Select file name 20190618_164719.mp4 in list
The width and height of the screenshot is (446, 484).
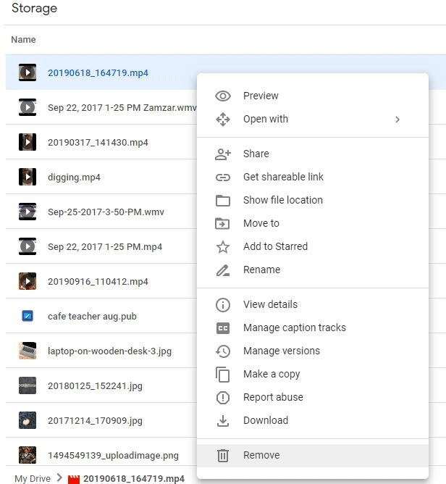coord(98,73)
